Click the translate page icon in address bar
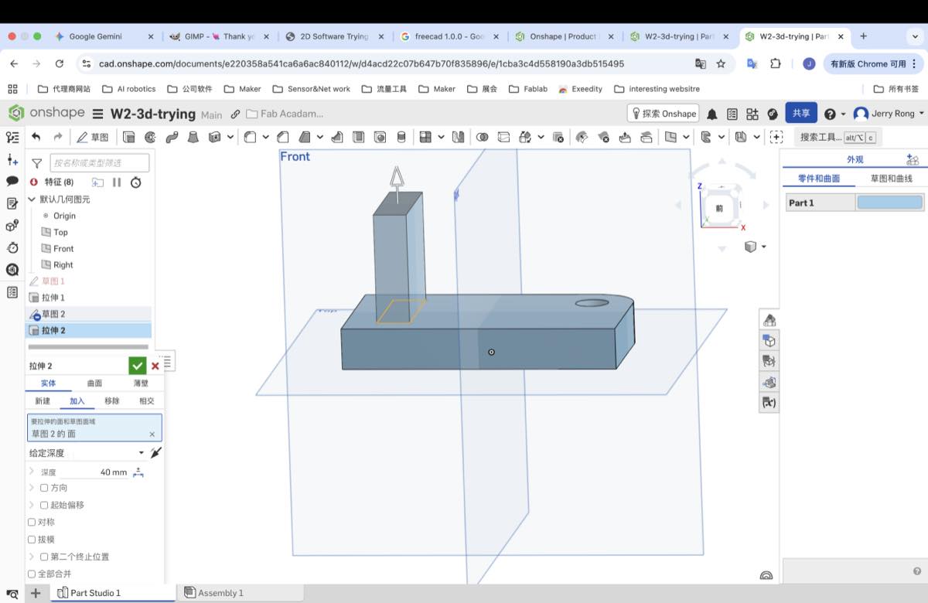The width and height of the screenshot is (928, 603). (x=701, y=63)
